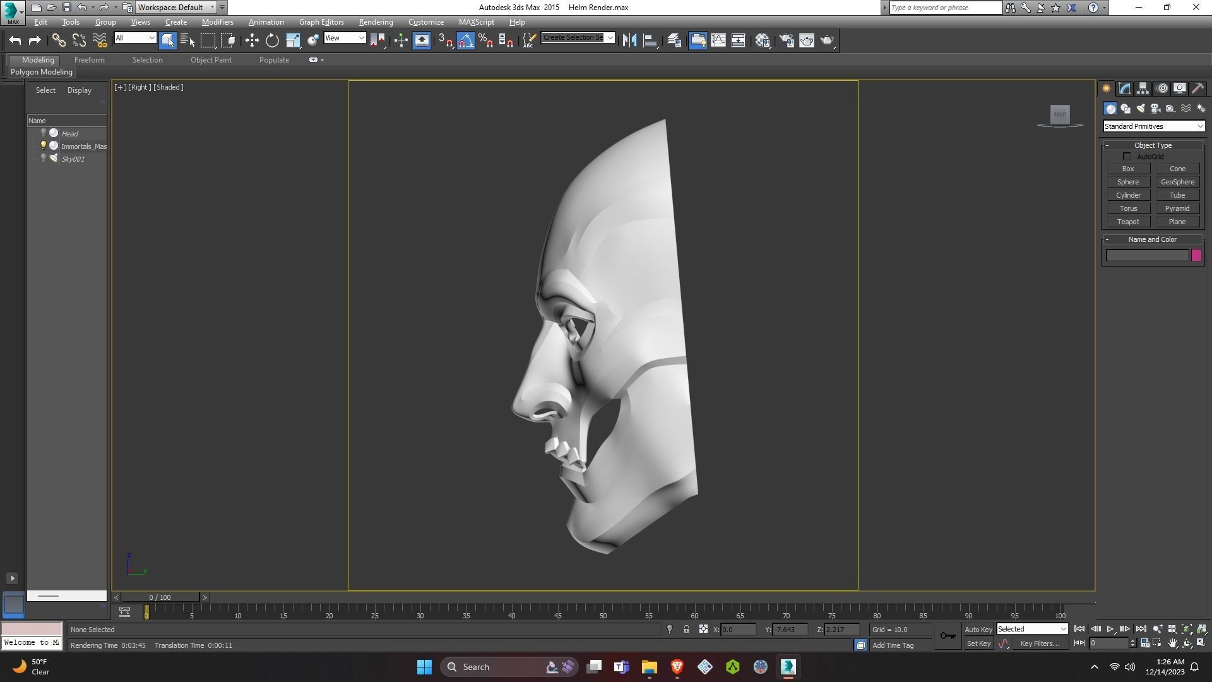Toggle Percent Snap
This screenshot has width=1212, height=682.
(x=485, y=40)
